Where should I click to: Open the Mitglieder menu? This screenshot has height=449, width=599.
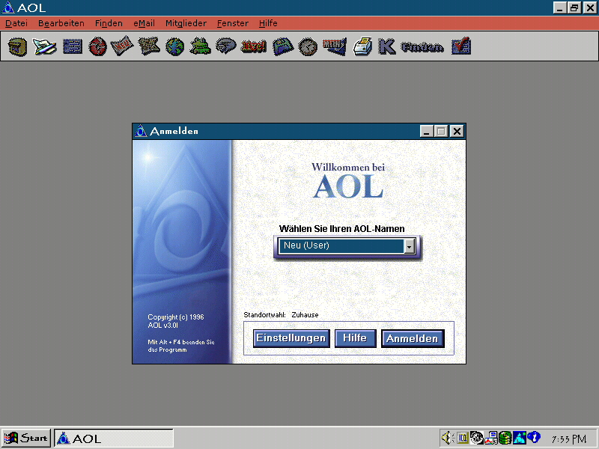point(186,23)
